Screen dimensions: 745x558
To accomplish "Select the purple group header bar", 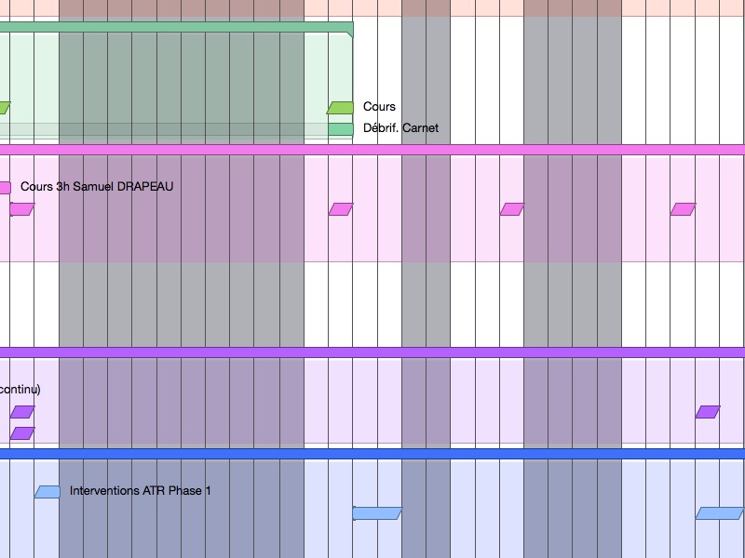I will (x=372, y=352).
